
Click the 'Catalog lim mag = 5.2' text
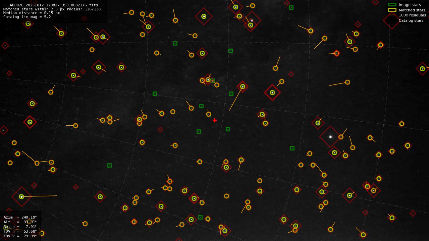coord(27,17)
